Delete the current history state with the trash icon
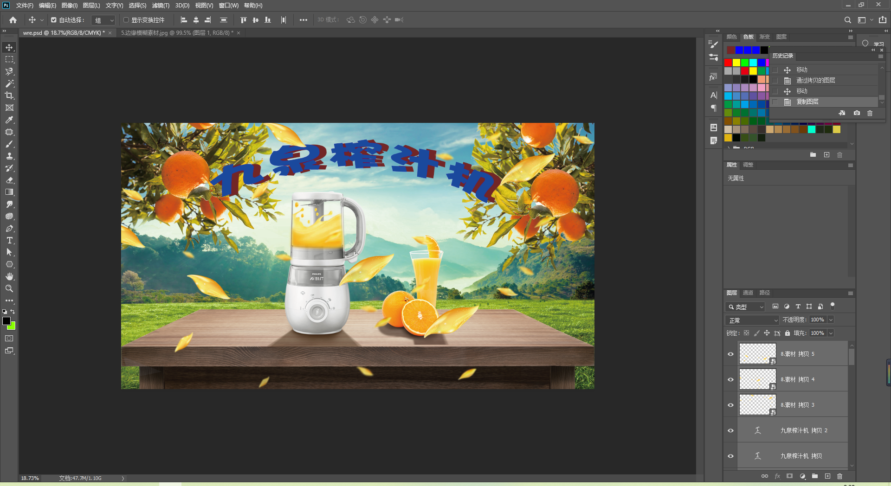The image size is (891, 486). click(x=870, y=113)
